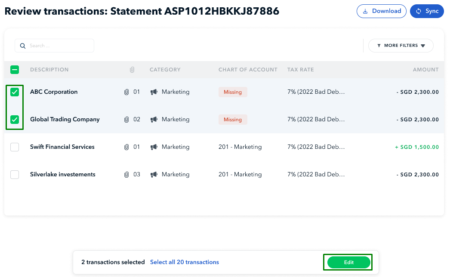
Task: Click the search magnifier icon
Action: [23, 46]
